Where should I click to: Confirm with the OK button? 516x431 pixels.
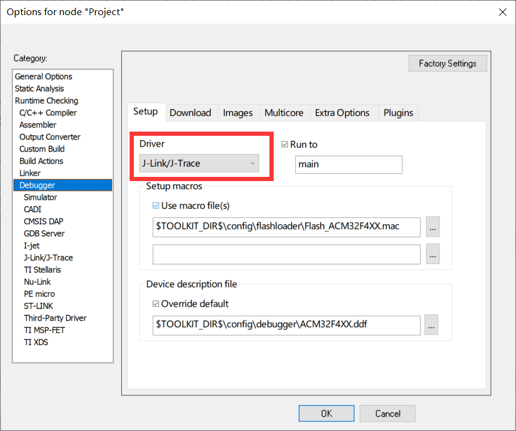point(326,413)
